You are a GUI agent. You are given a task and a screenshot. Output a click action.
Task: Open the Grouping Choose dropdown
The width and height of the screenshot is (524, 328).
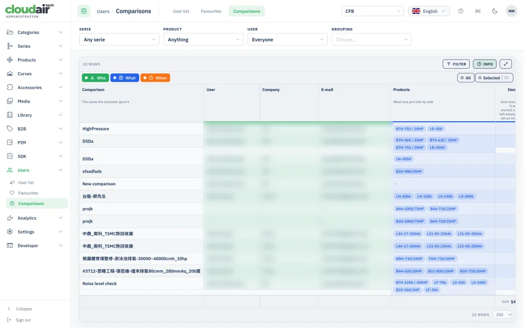pos(371,40)
